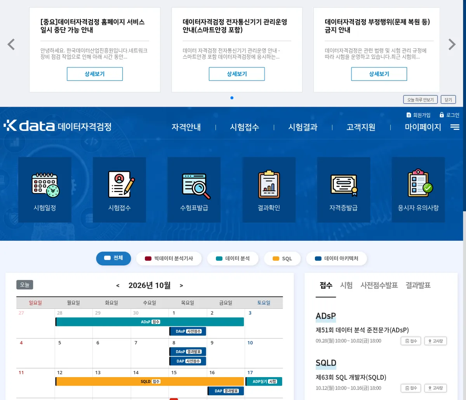Go to previous notice with left arrow

point(11,45)
